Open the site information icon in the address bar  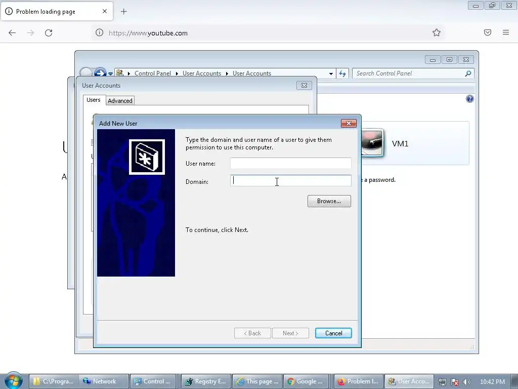coord(100,32)
